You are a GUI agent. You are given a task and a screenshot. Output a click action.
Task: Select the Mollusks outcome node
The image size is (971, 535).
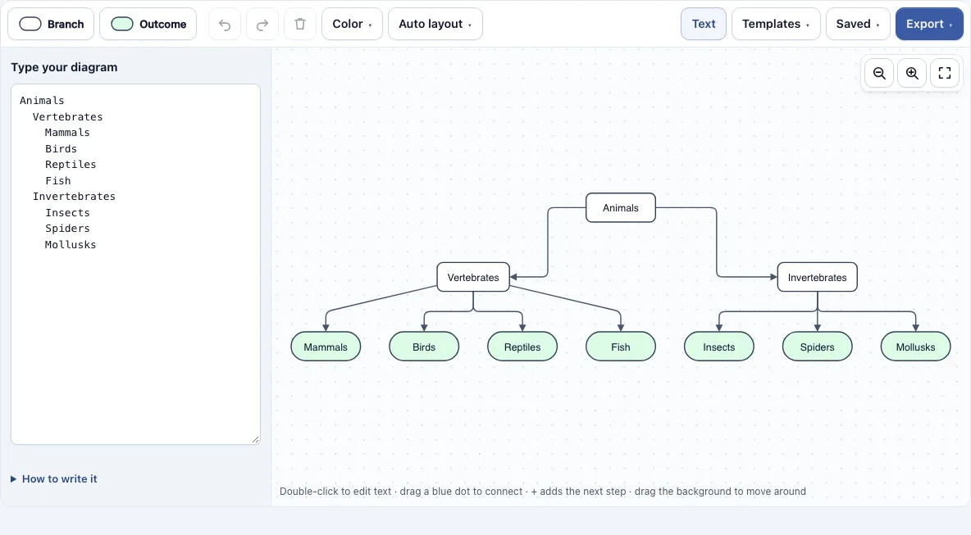click(x=915, y=347)
